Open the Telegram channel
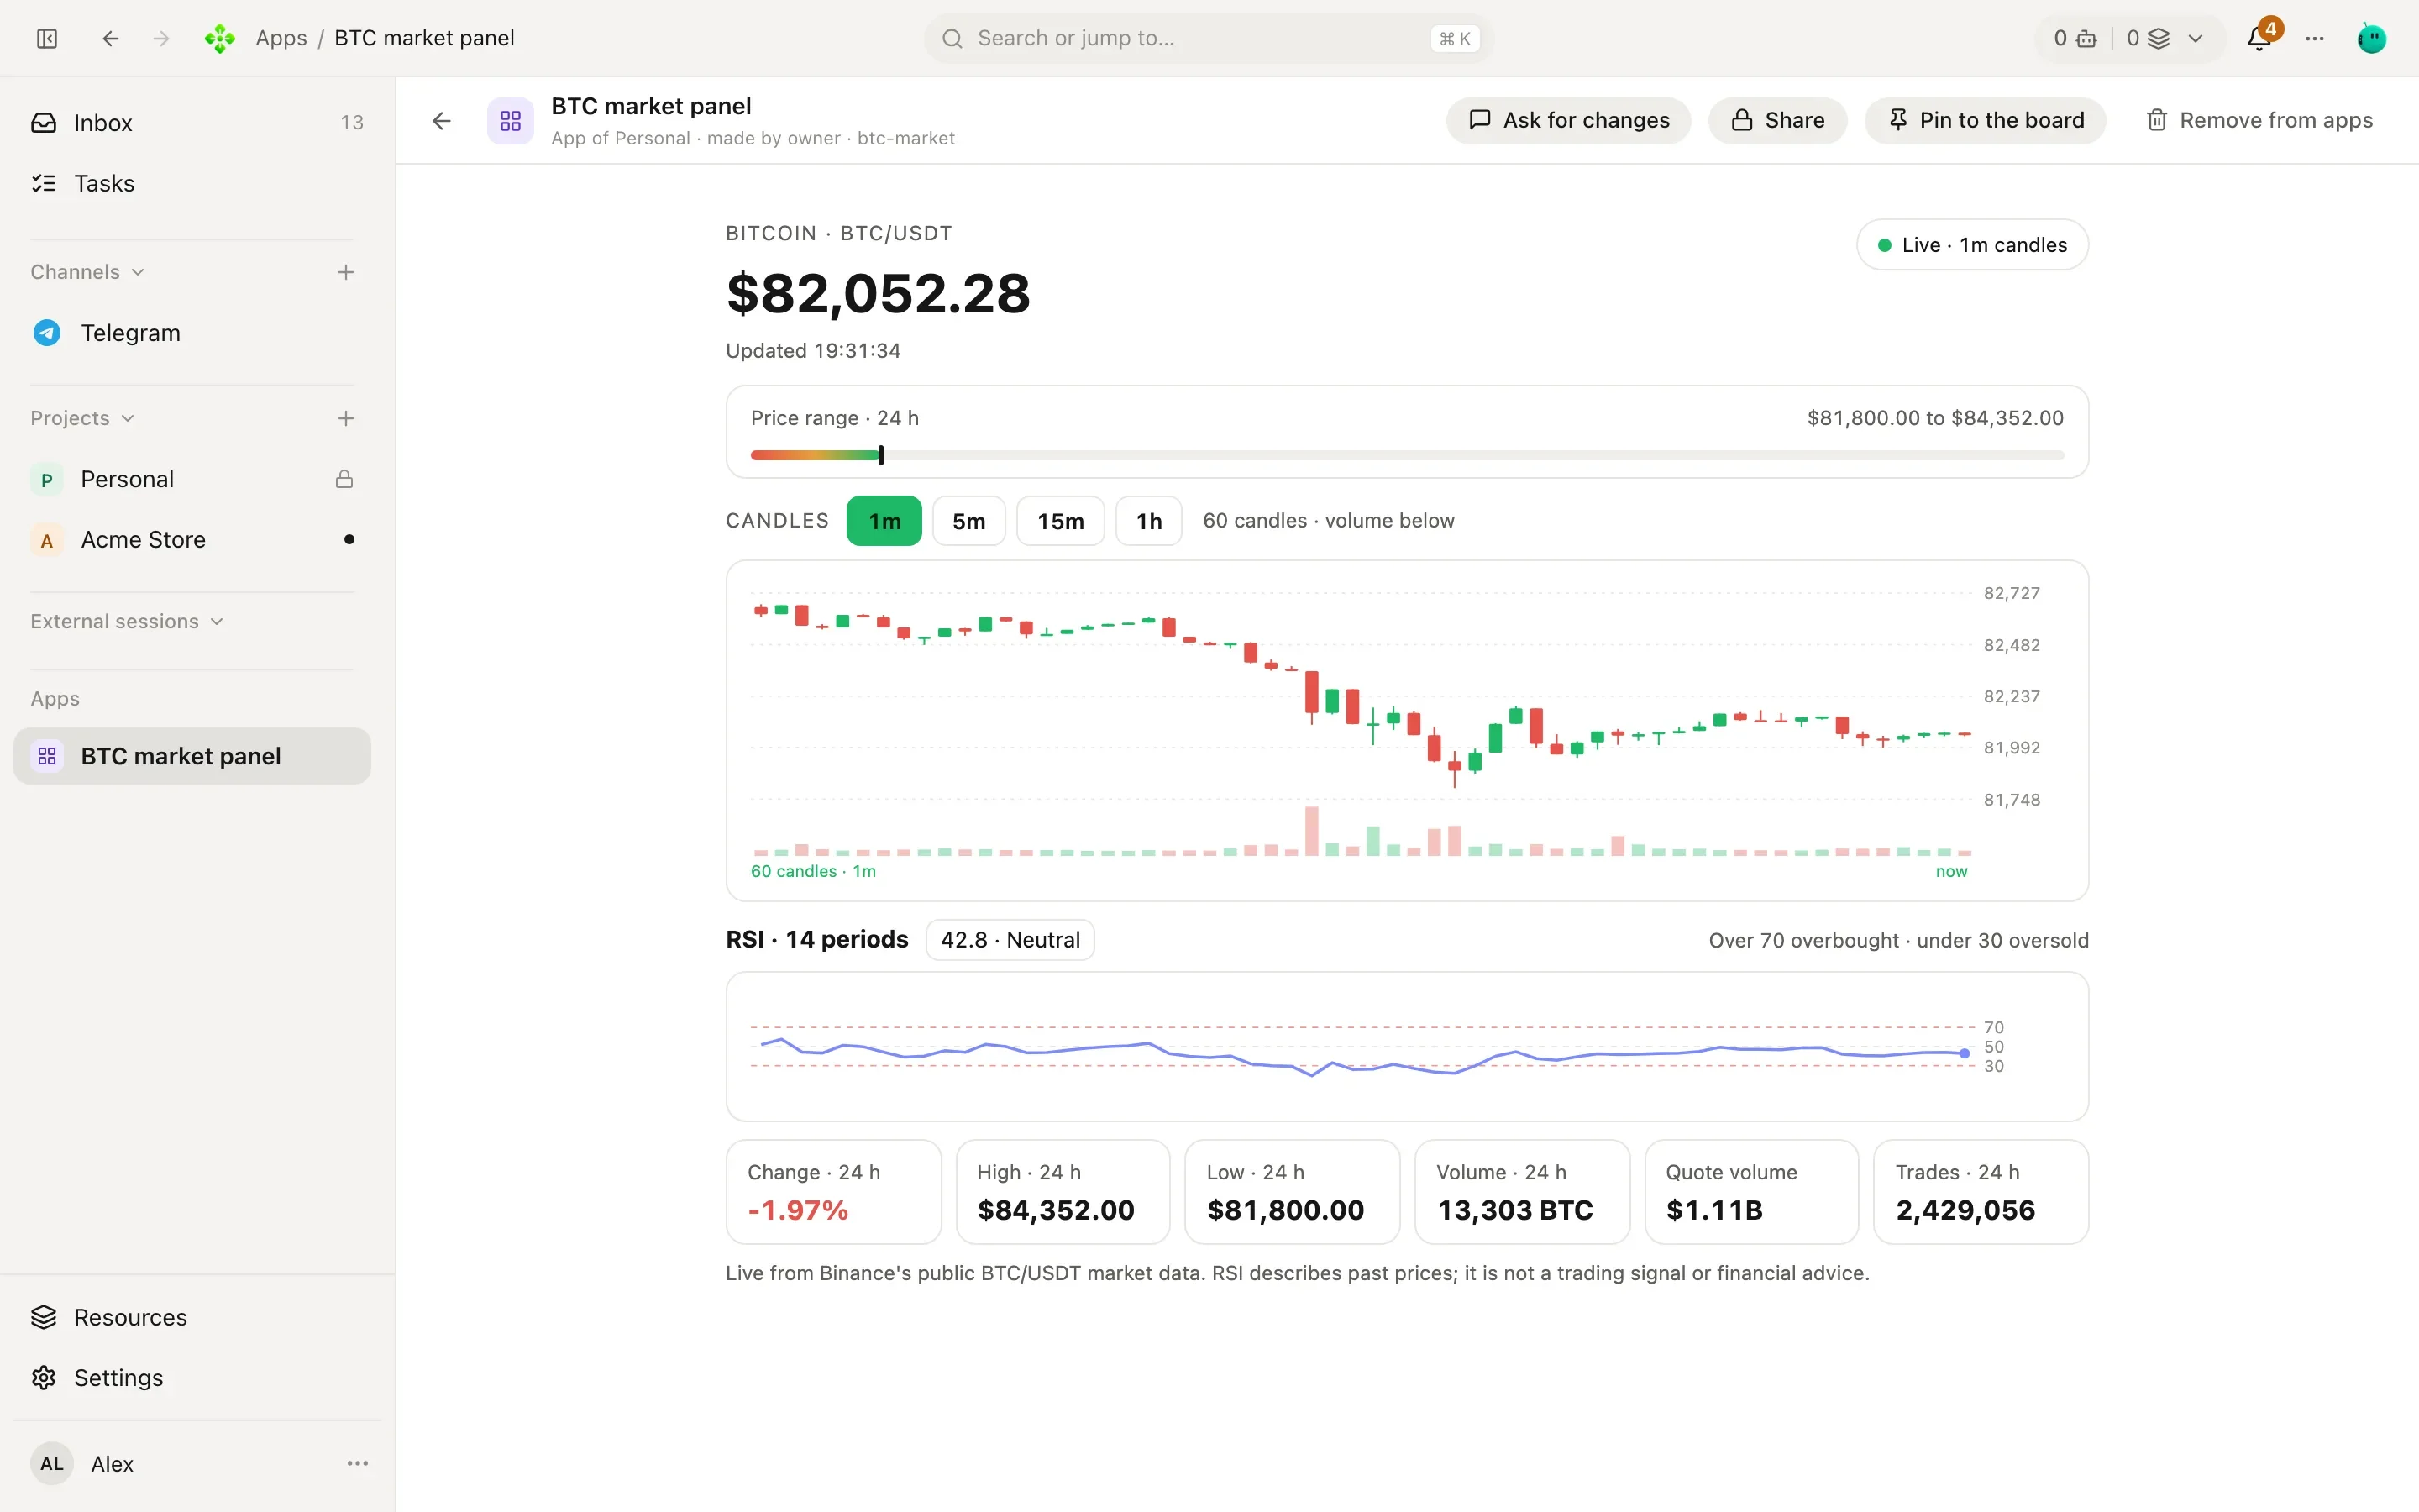2419x1512 pixels. (x=192, y=333)
